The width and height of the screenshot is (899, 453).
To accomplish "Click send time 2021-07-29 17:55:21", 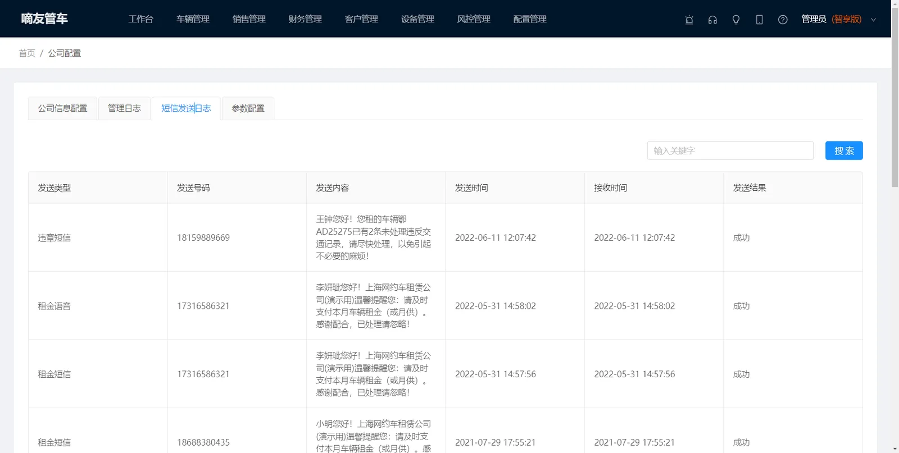I will click(496, 442).
